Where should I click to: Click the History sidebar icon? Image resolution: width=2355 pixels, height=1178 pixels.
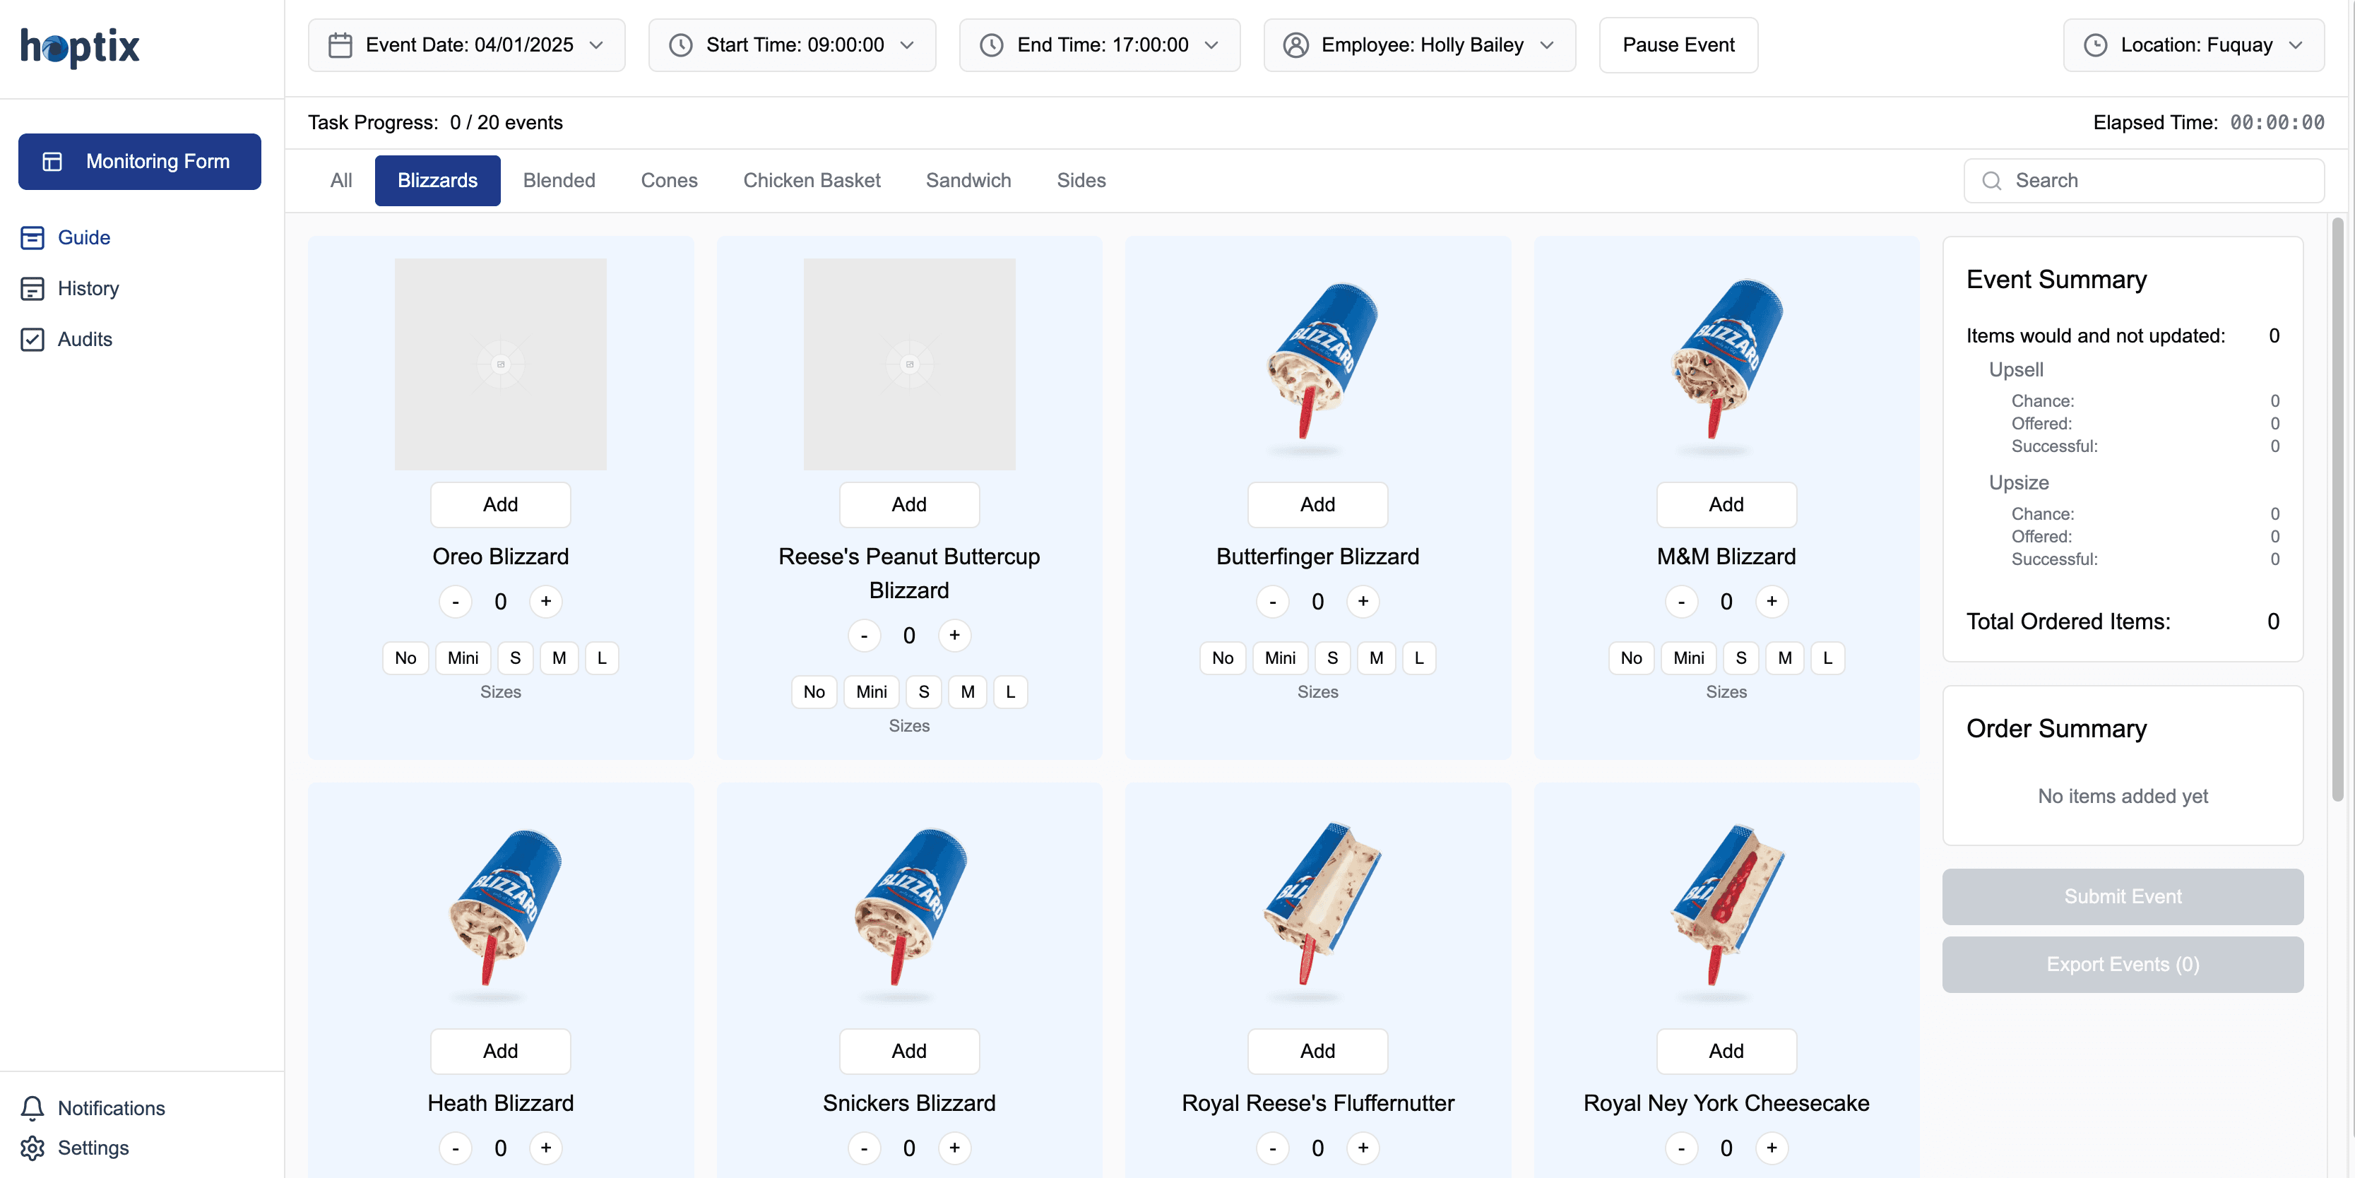click(32, 289)
